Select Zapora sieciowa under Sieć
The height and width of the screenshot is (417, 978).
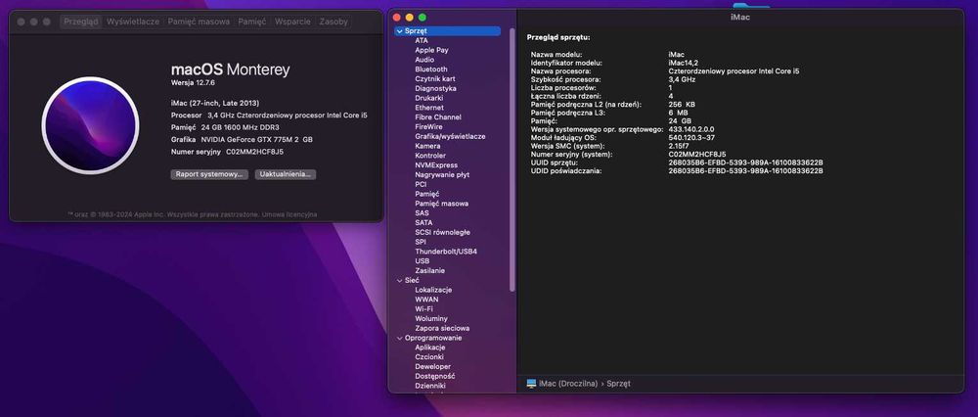point(442,328)
